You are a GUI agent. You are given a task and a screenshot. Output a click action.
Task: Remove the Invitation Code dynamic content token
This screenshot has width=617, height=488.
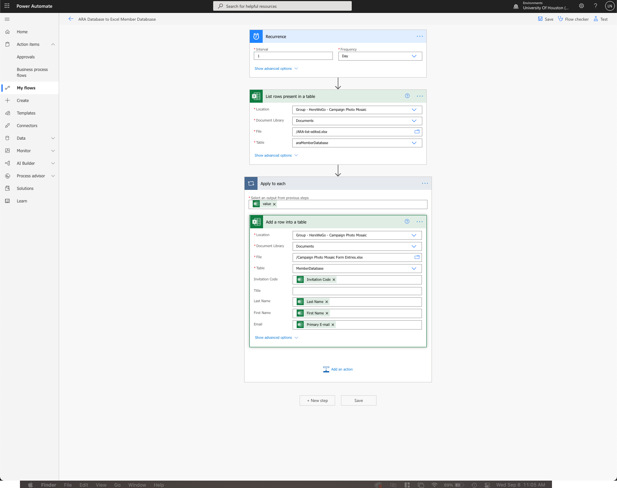point(334,280)
